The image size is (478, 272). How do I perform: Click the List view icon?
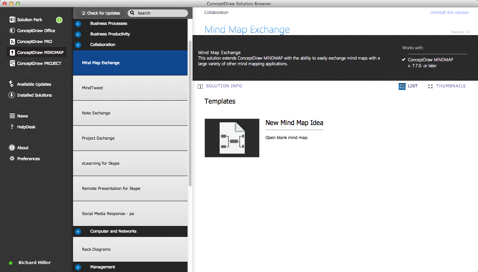tap(402, 86)
